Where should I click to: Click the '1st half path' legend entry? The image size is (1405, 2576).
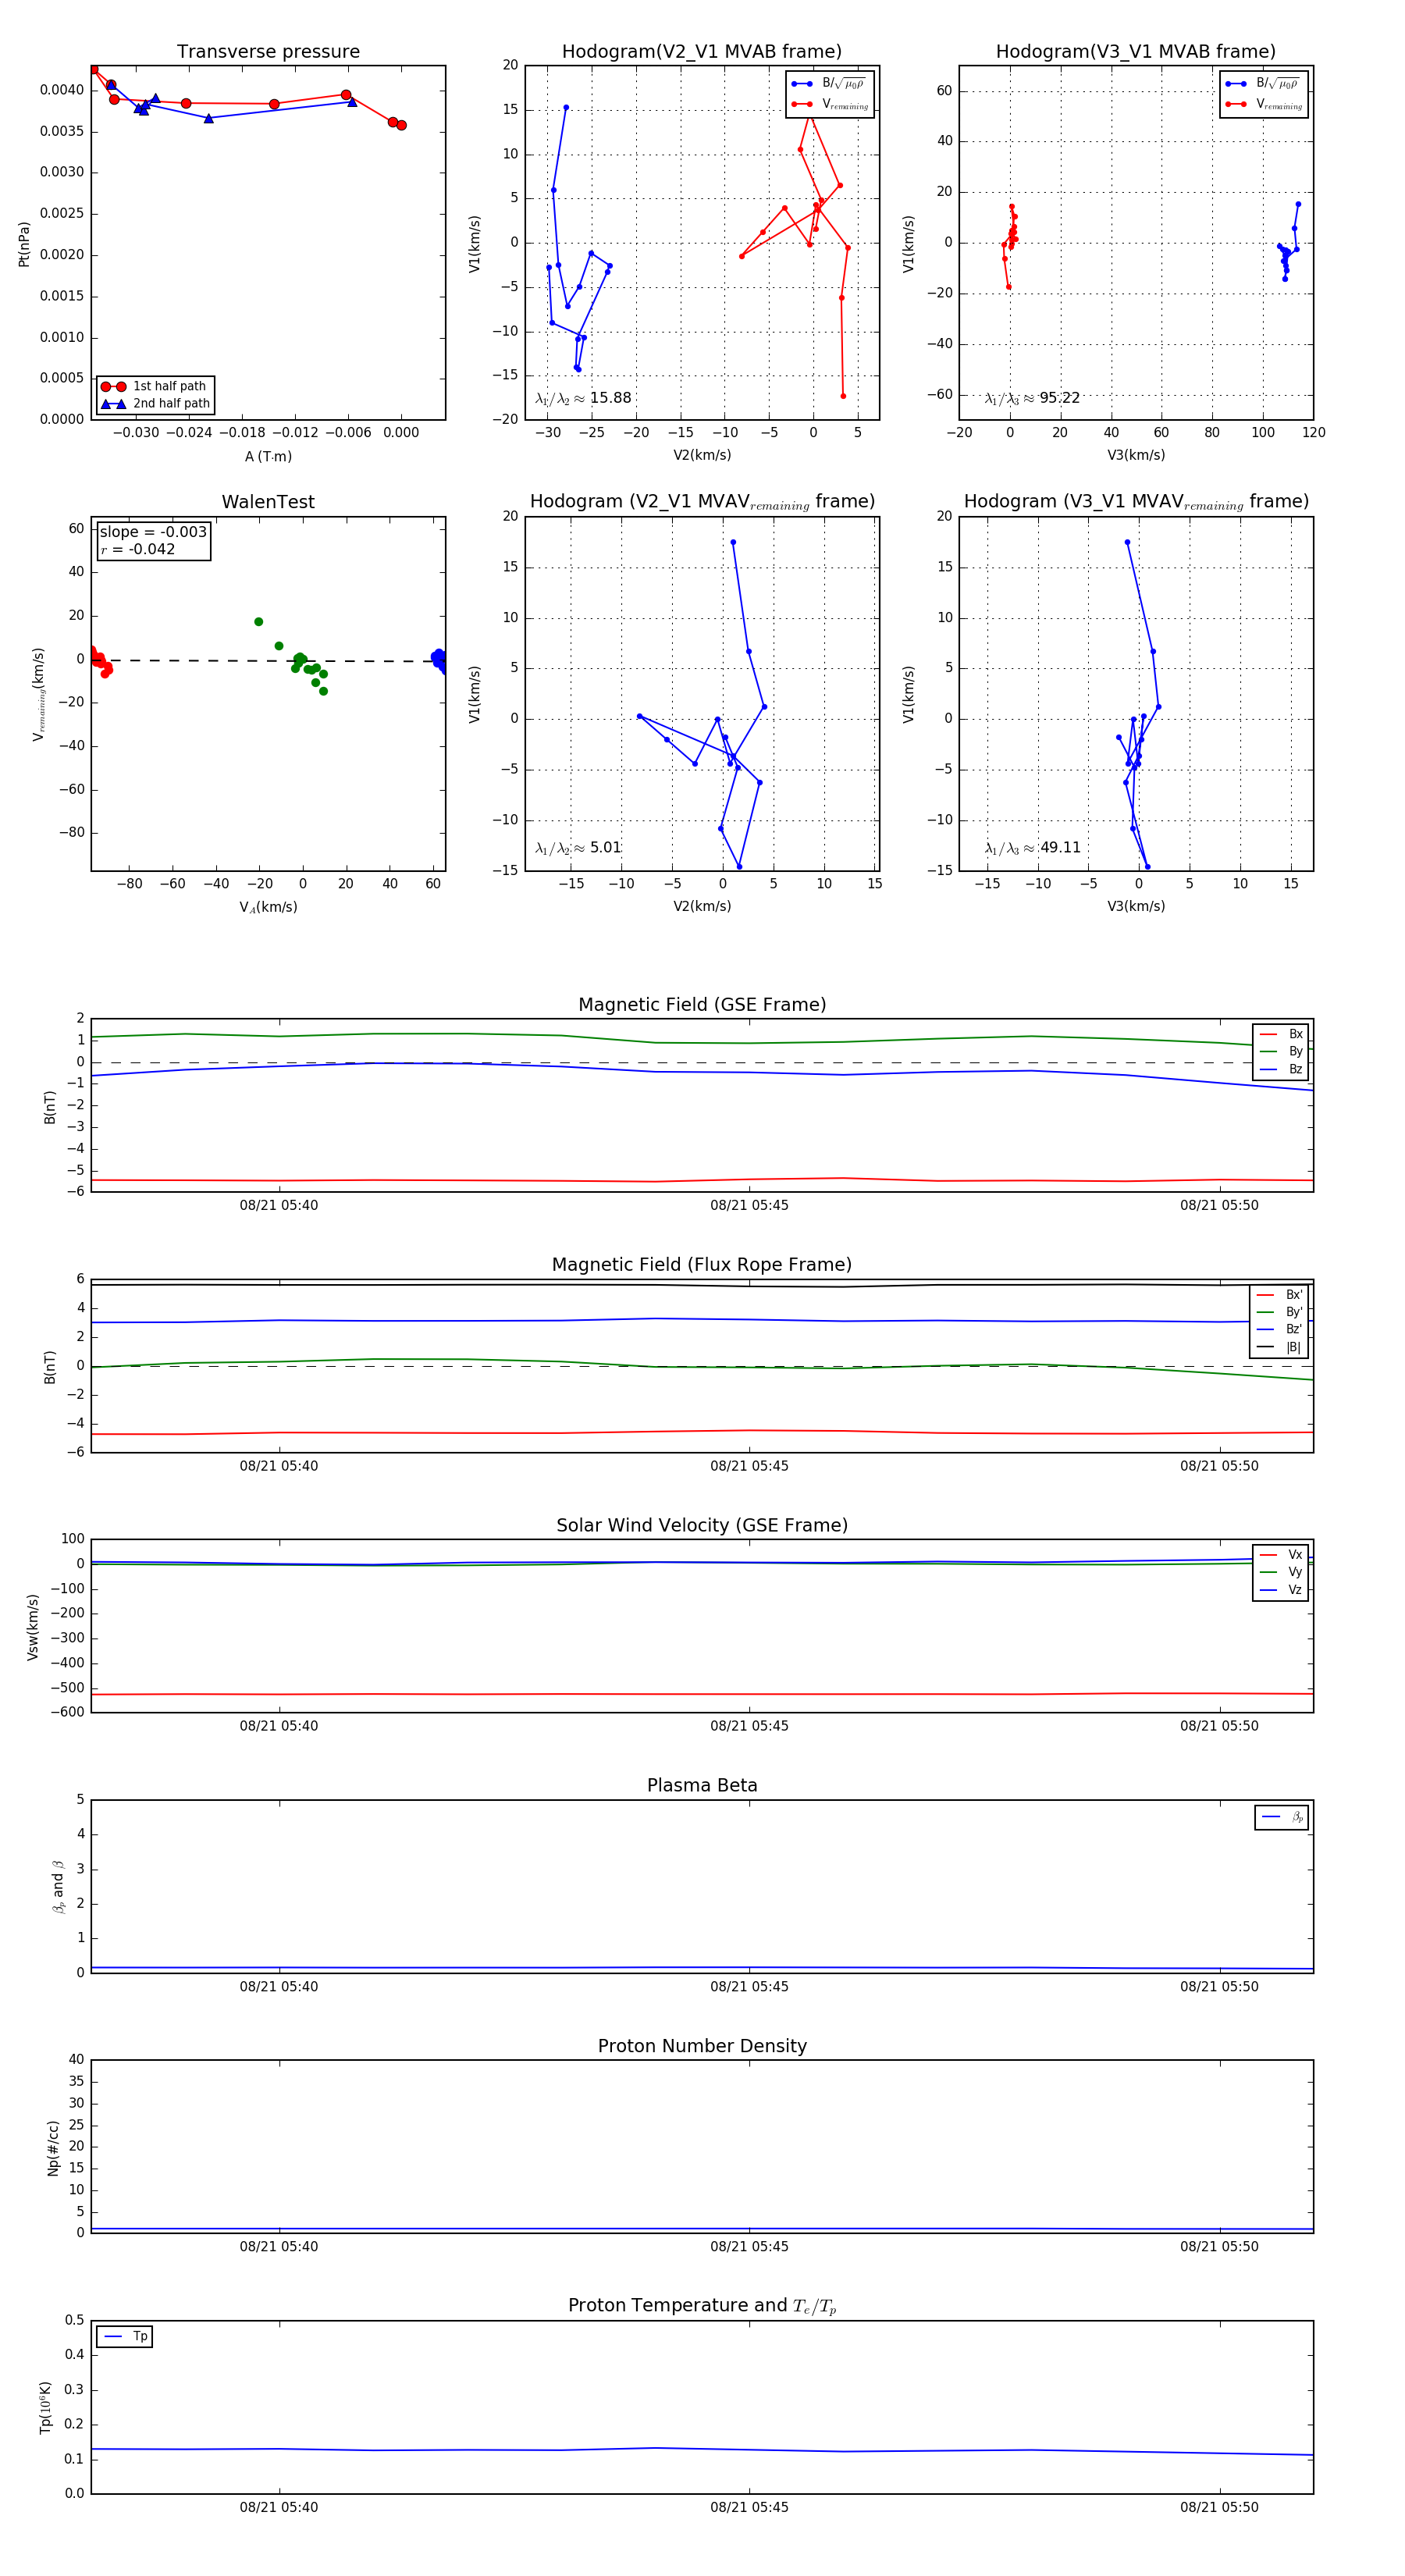click(x=155, y=386)
